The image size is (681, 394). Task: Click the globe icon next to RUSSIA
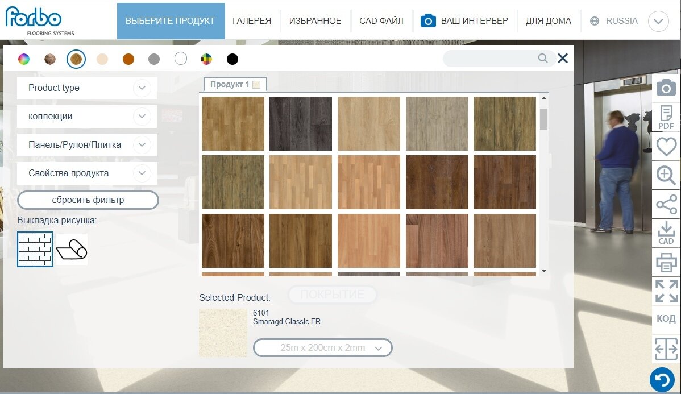point(595,21)
